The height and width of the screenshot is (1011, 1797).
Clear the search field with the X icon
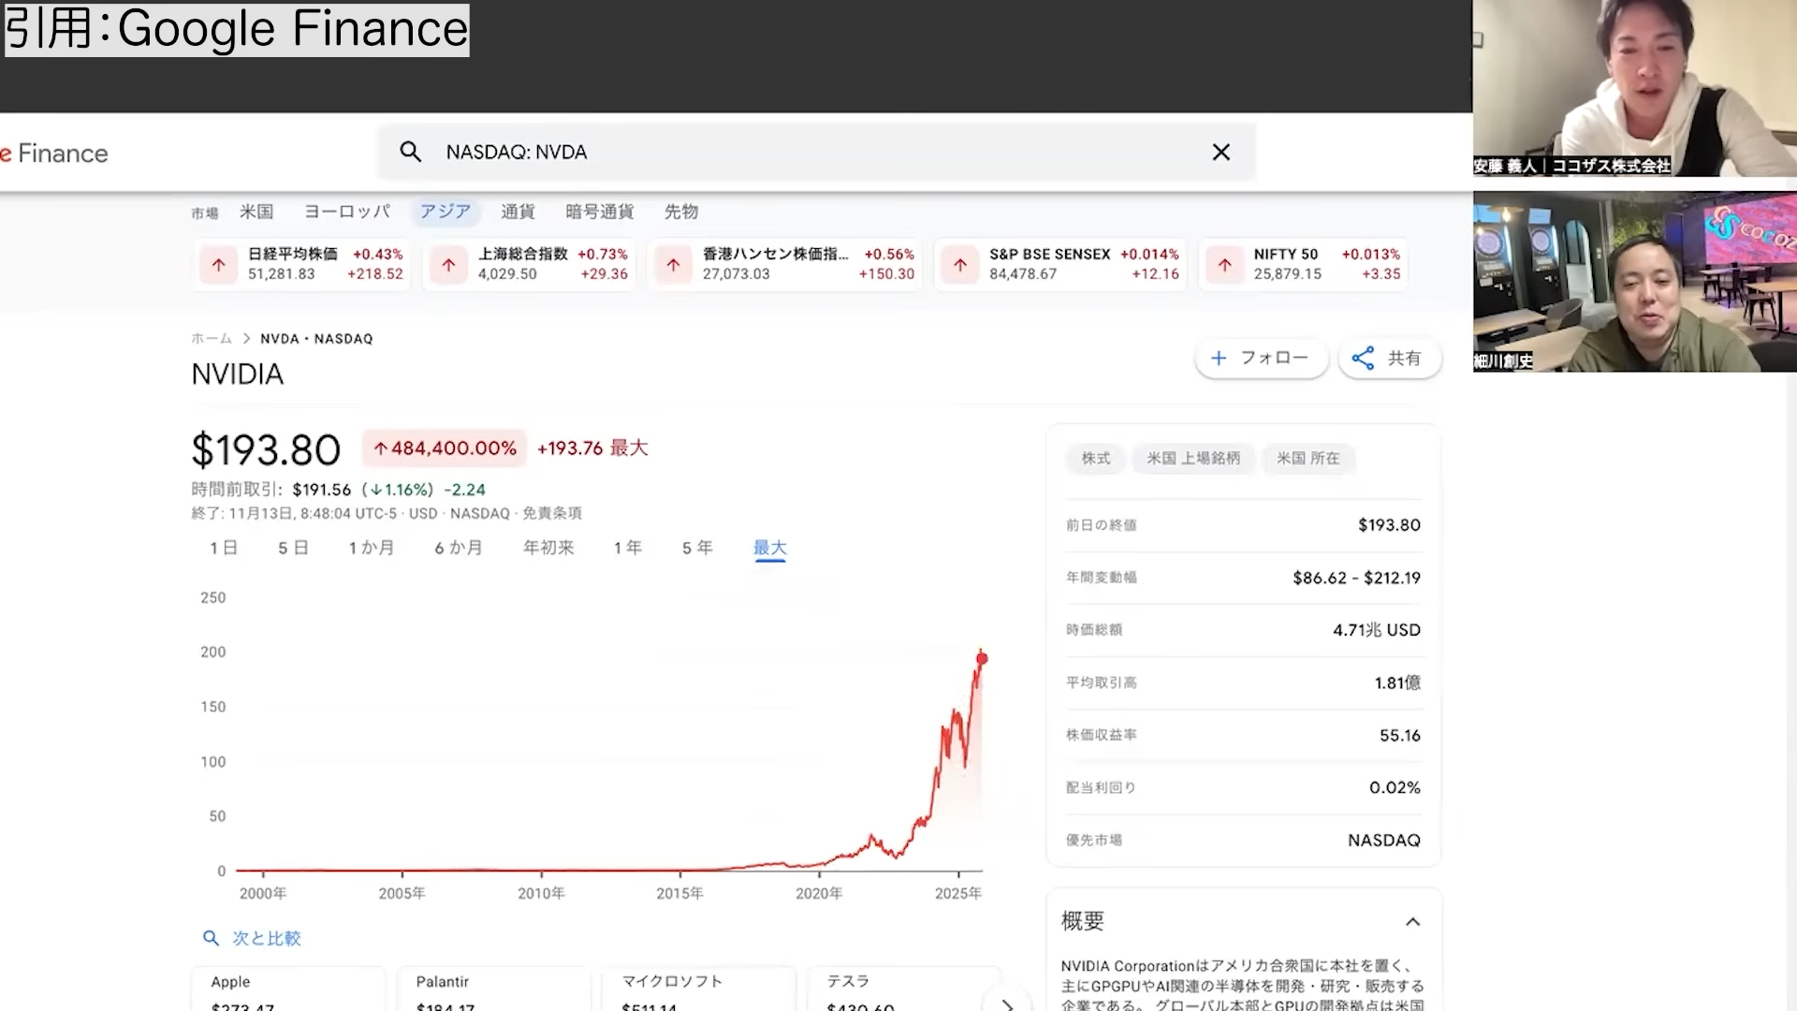click(1220, 152)
